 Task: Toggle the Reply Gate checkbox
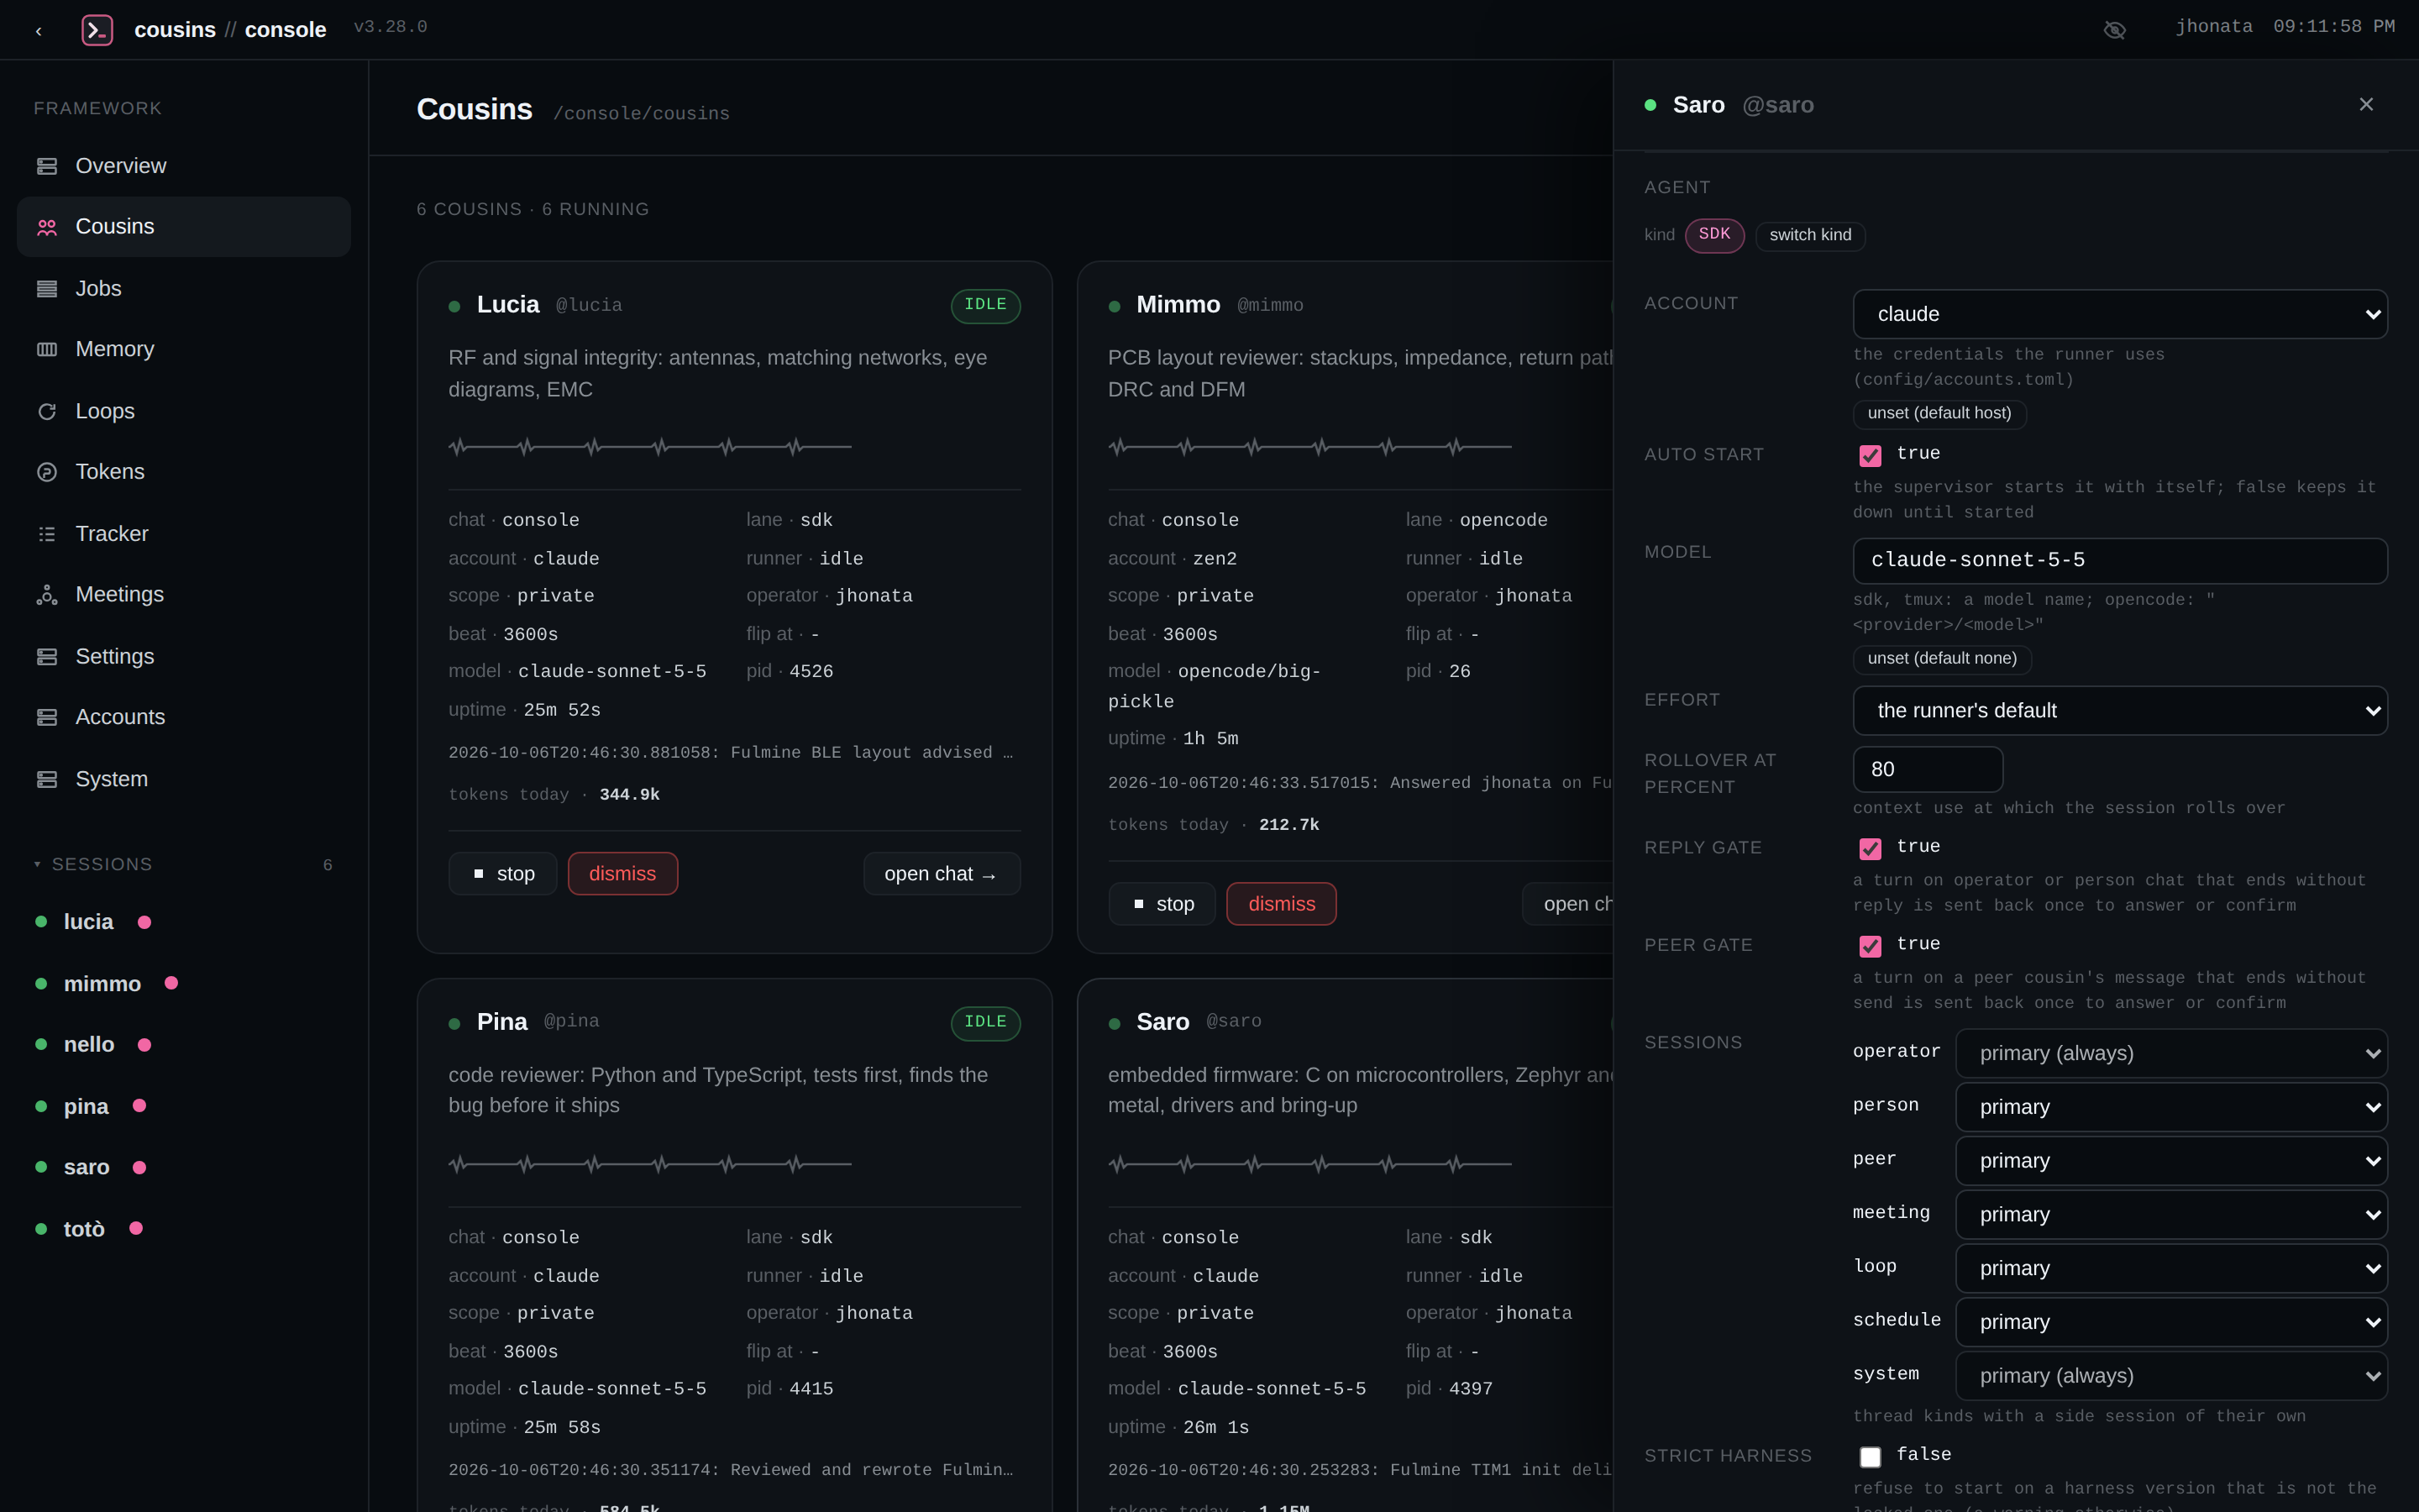[x=1871, y=848]
